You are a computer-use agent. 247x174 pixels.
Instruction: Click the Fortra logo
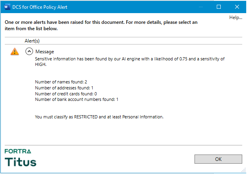pyautogui.click(x=18, y=151)
